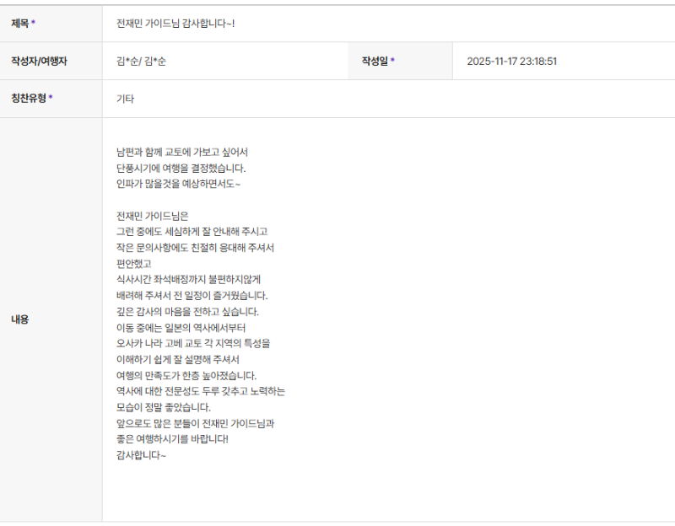This screenshot has height=526, width=675.
Task: Click the line 전재민 가이드님은
Action: [153, 216]
